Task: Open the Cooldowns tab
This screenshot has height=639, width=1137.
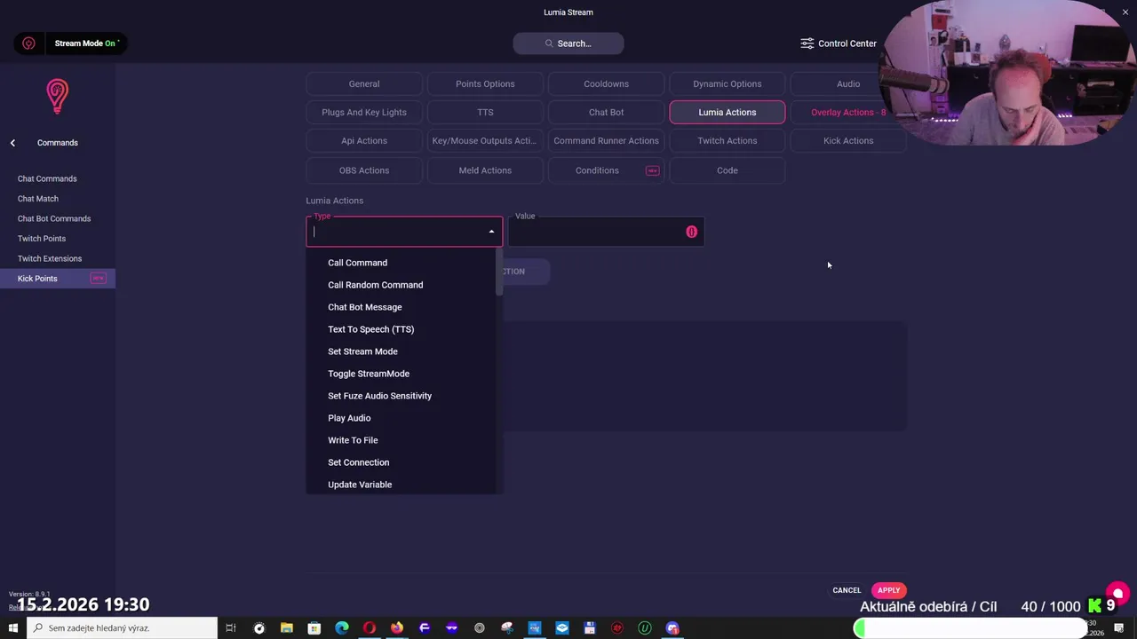Action: pos(606,83)
